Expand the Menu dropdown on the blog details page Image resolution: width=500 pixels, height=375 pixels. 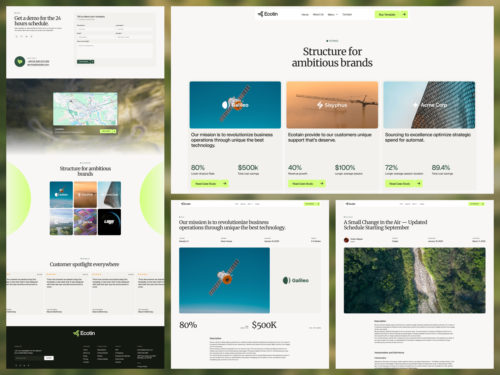tap(415, 204)
